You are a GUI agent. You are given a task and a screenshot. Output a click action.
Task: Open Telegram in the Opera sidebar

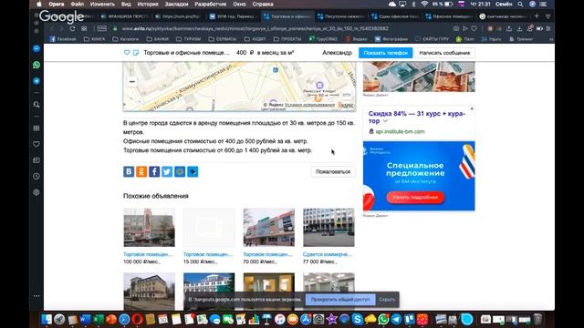(36, 81)
